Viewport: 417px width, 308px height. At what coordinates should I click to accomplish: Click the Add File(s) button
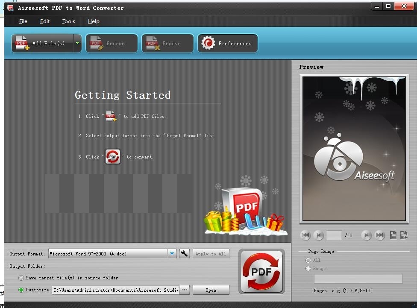(43, 43)
